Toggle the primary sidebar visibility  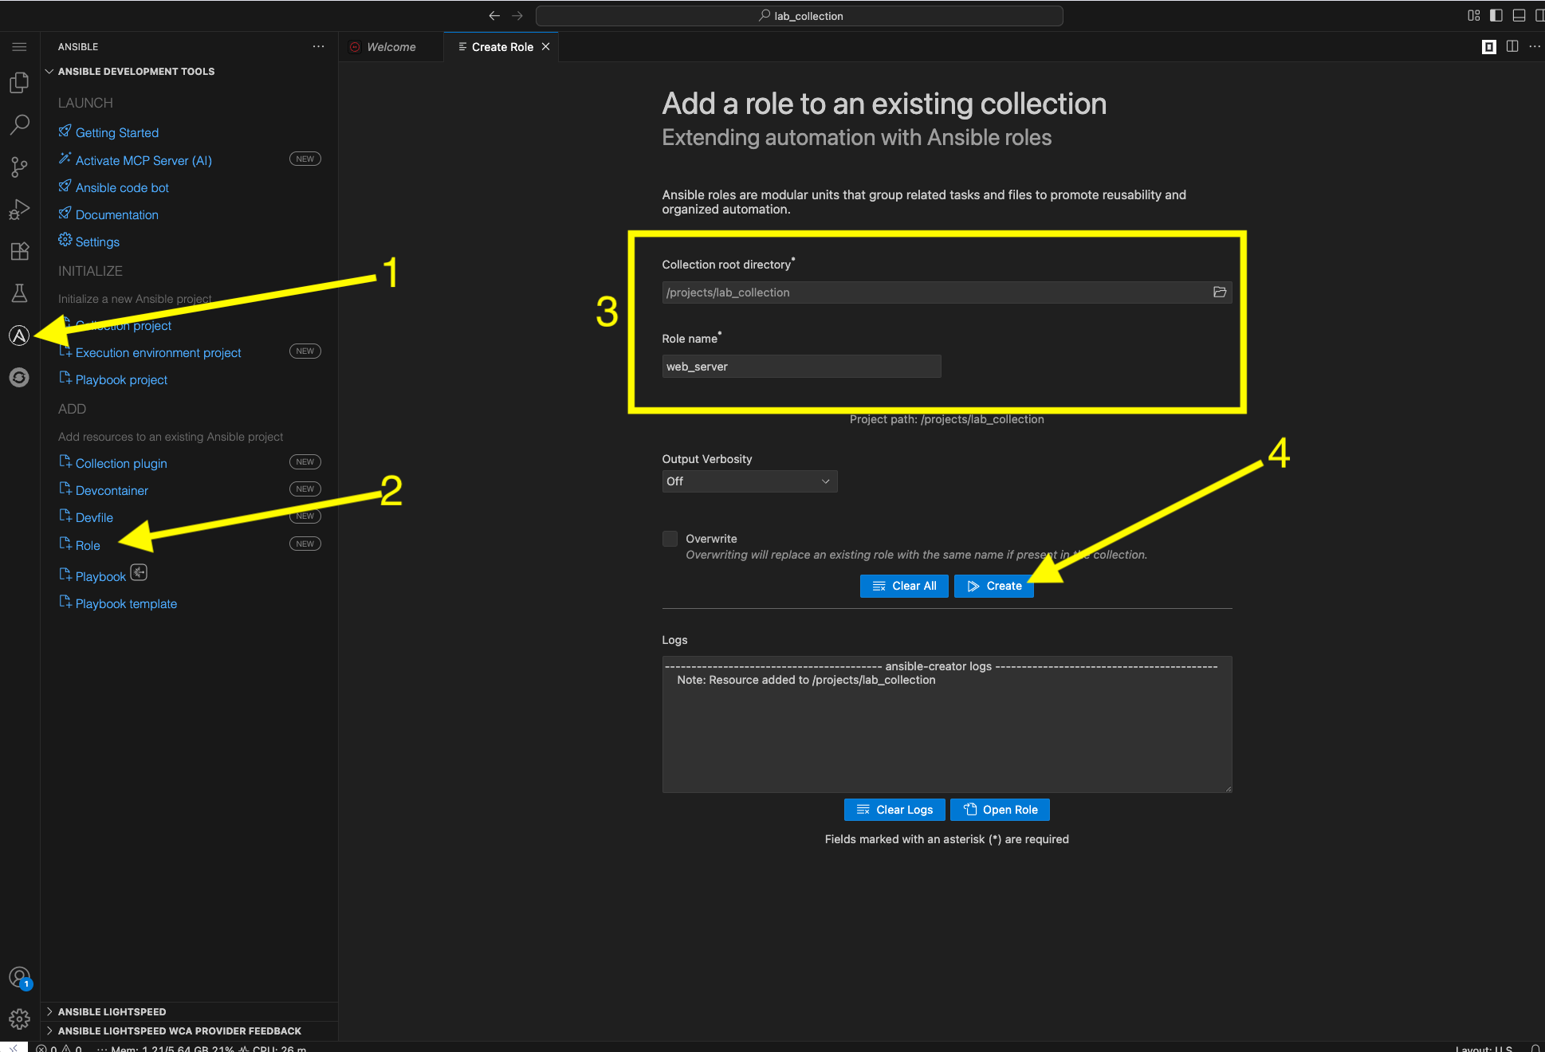(1496, 15)
